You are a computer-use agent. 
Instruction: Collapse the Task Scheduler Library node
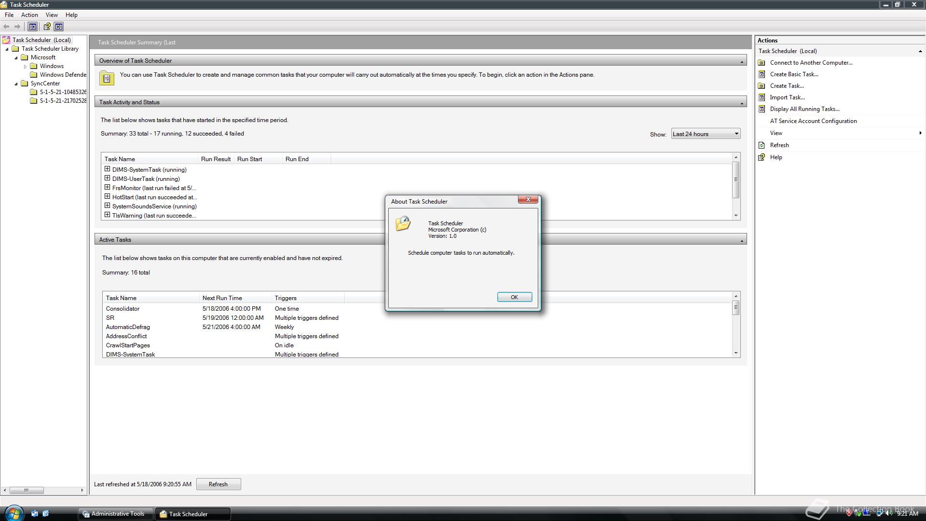tap(7, 49)
